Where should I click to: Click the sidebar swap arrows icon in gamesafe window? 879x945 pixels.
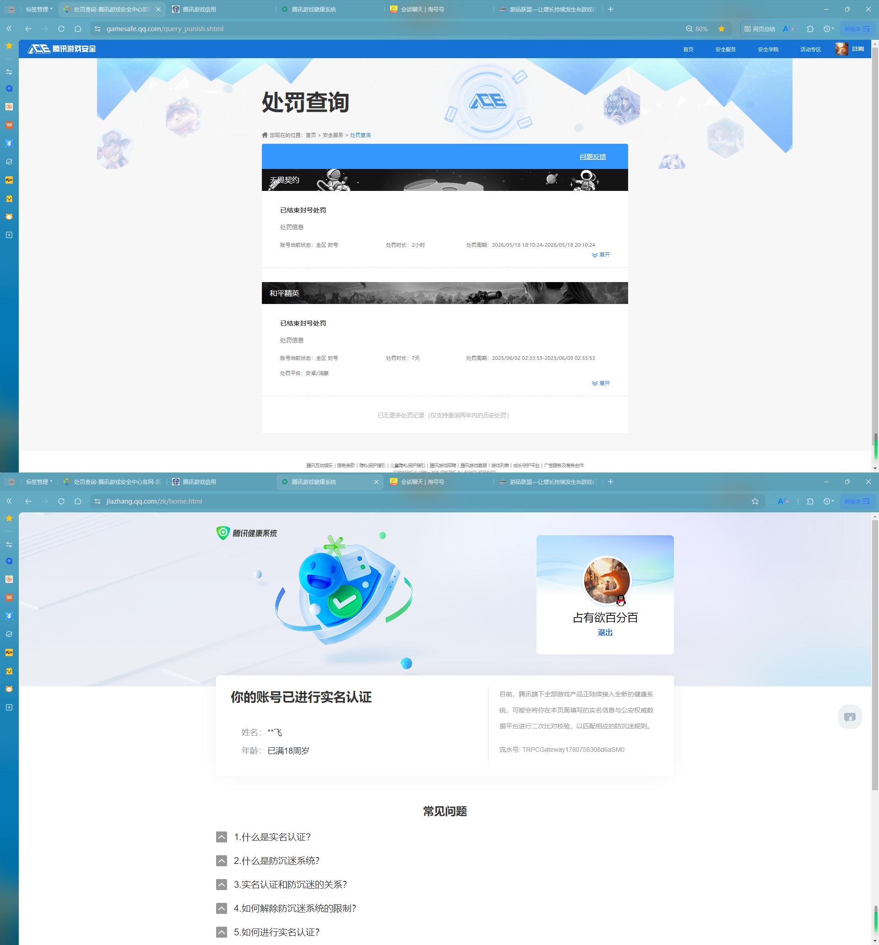(x=9, y=72)
